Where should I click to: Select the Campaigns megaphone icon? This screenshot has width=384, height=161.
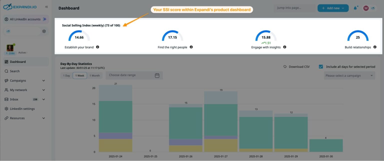(6, 80)
